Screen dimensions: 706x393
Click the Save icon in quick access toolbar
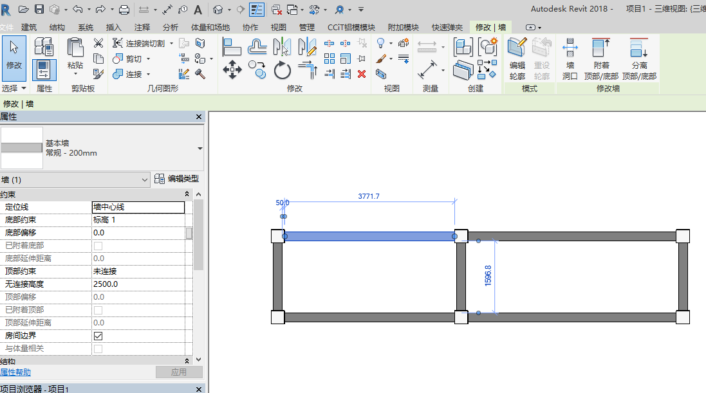pos(39,9)
